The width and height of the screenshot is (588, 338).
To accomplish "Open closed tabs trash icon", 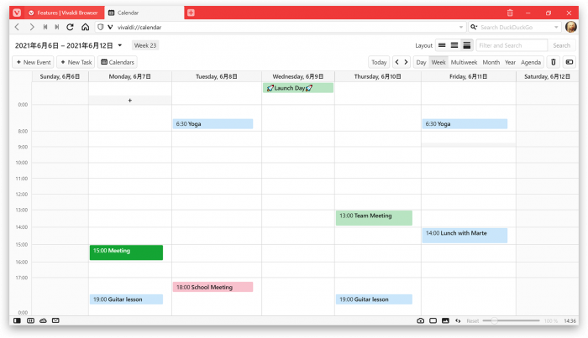I will [510, 13].
